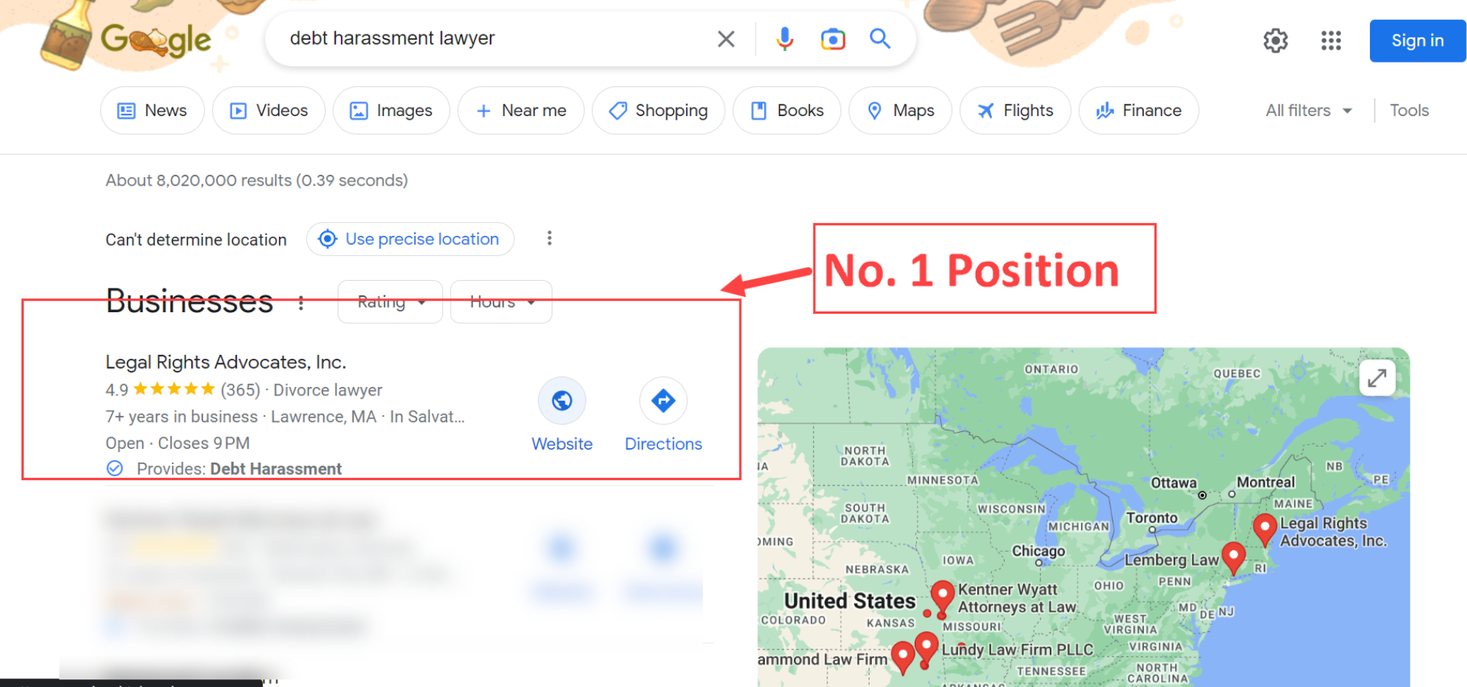
Task: Open the All filters dropdown
Action: 1308,111
